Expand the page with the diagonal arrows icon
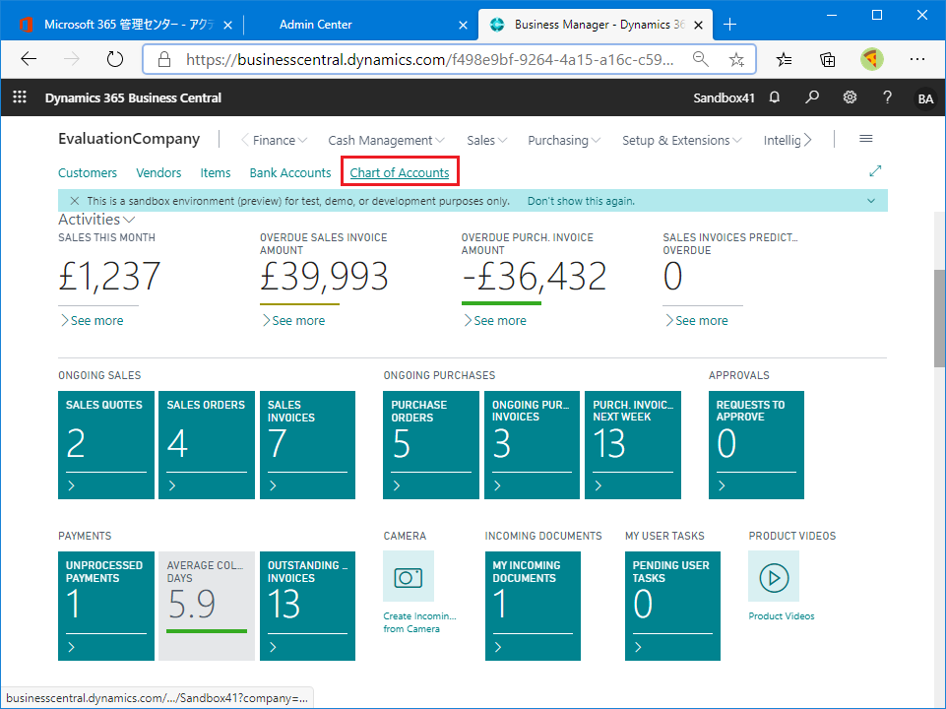 875,171
